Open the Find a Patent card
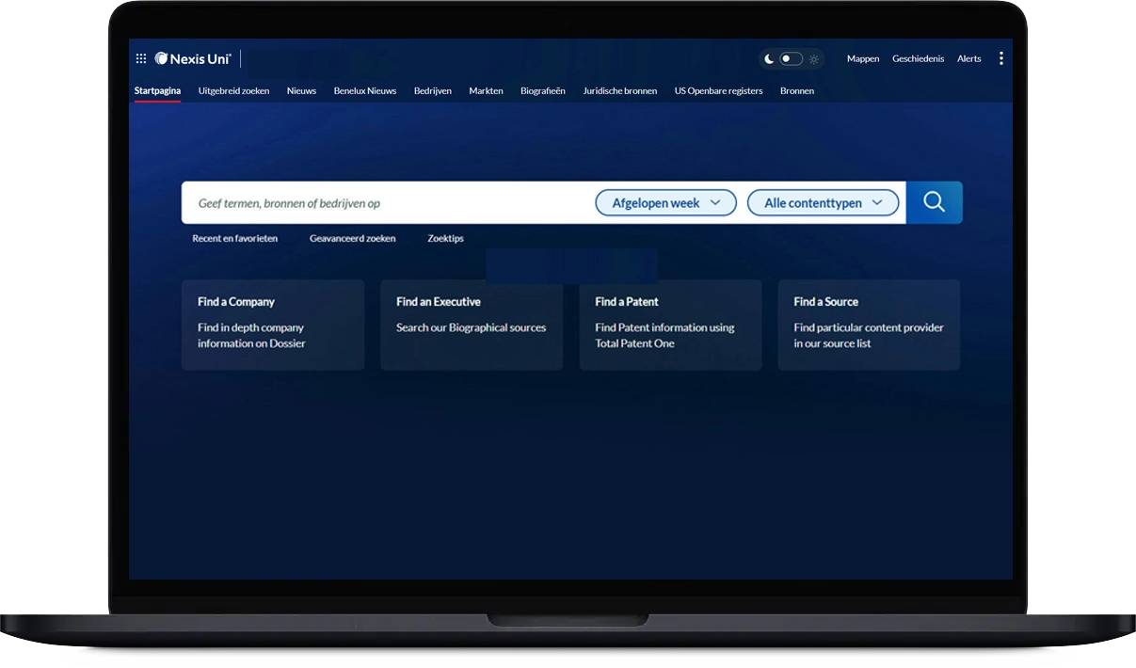Screen dimensions: 1136x668 coord(670,325)
